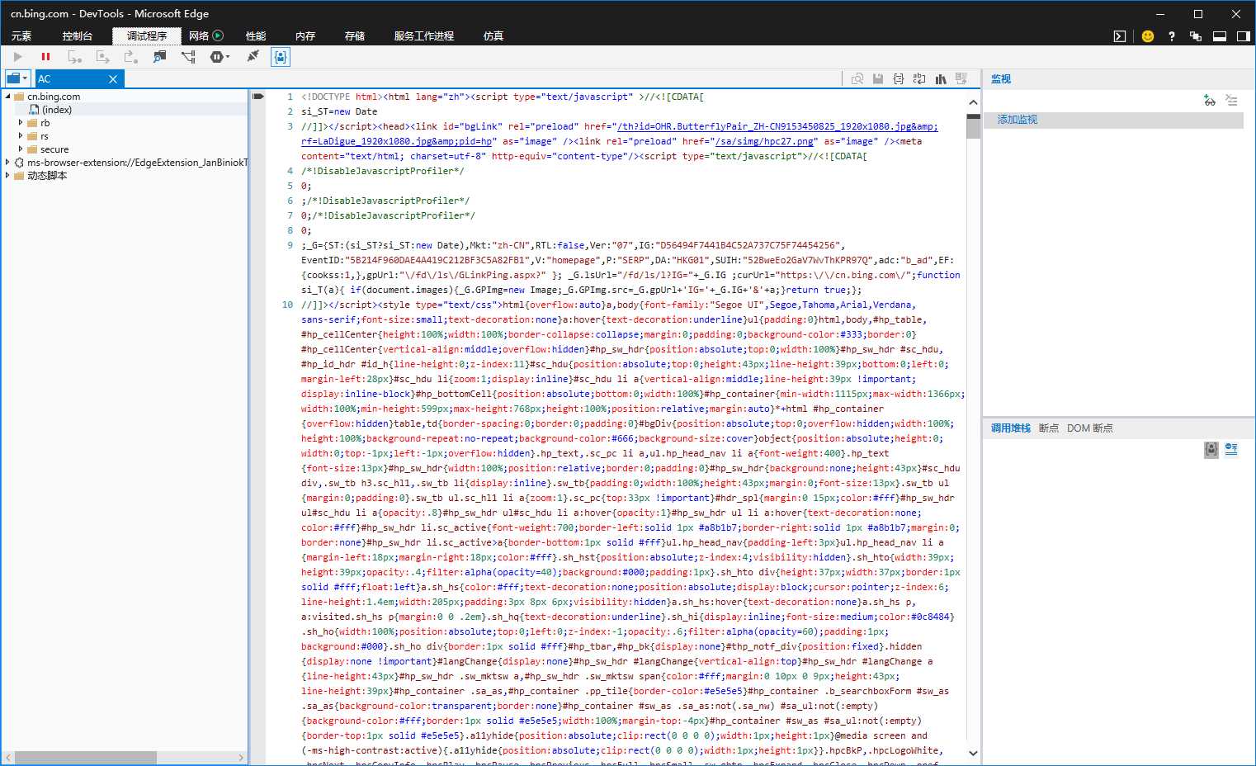The height and width of the screenshot is (766, 1256).
Task: Click the Continue (play) debugger button
Action: coord(18,57)
